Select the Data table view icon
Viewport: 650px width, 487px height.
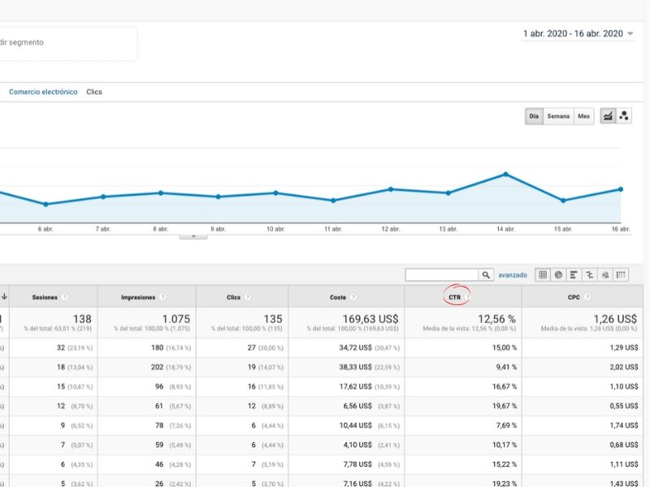coord(543,274)
